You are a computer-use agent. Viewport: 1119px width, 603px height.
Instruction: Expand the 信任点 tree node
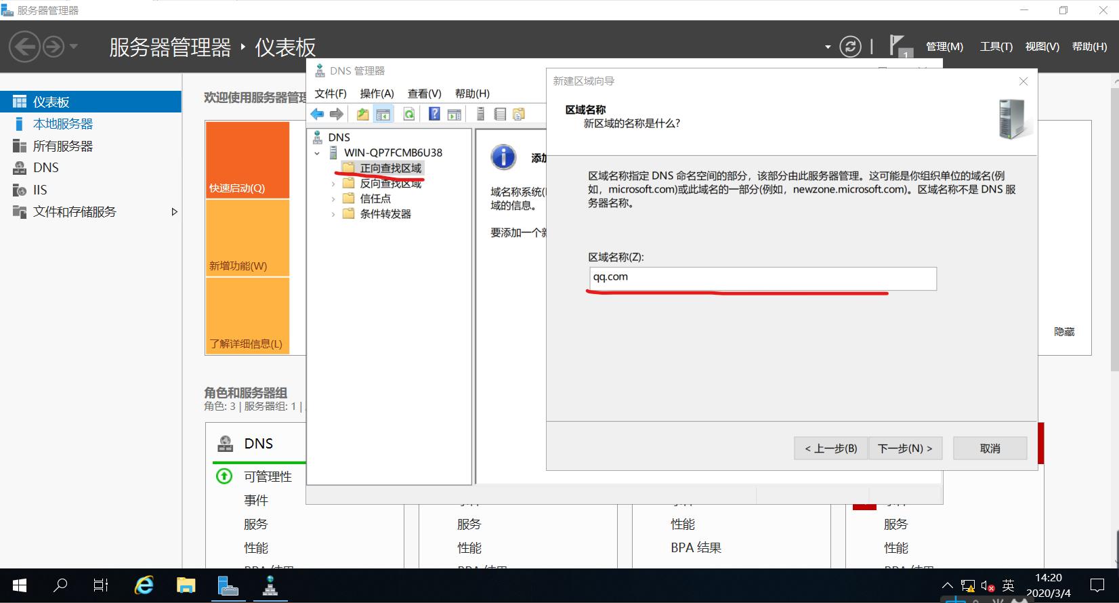click(x=333, y=199)
